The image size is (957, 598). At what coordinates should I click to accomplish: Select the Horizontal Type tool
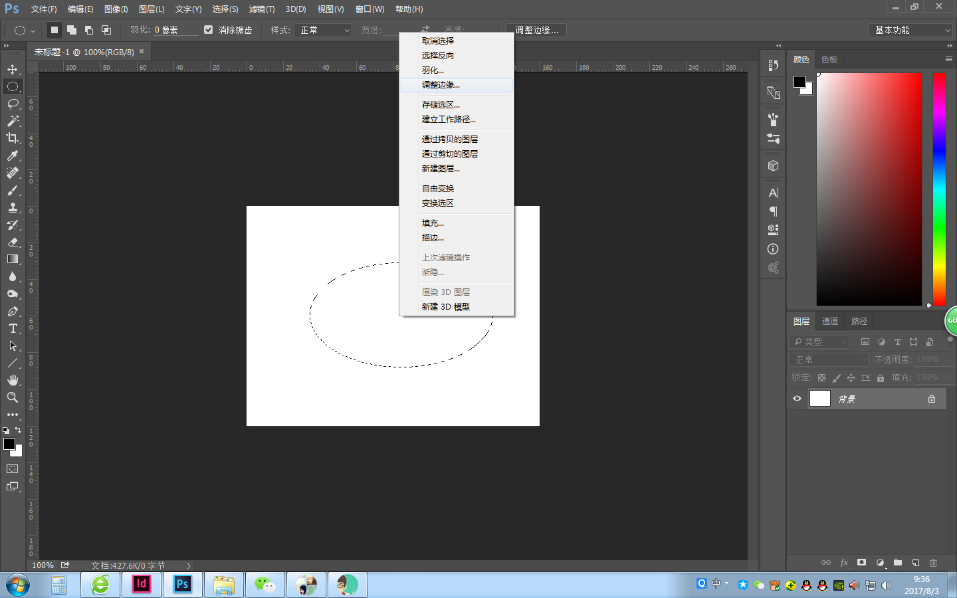pyautogui.click(x=13, y=328)
